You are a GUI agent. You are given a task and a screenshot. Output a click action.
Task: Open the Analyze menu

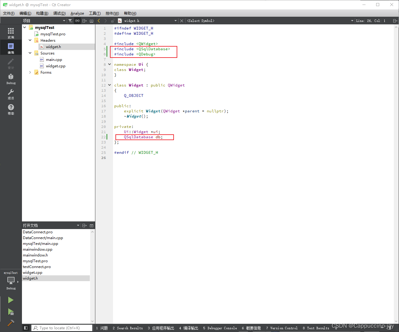coord(77,13)
